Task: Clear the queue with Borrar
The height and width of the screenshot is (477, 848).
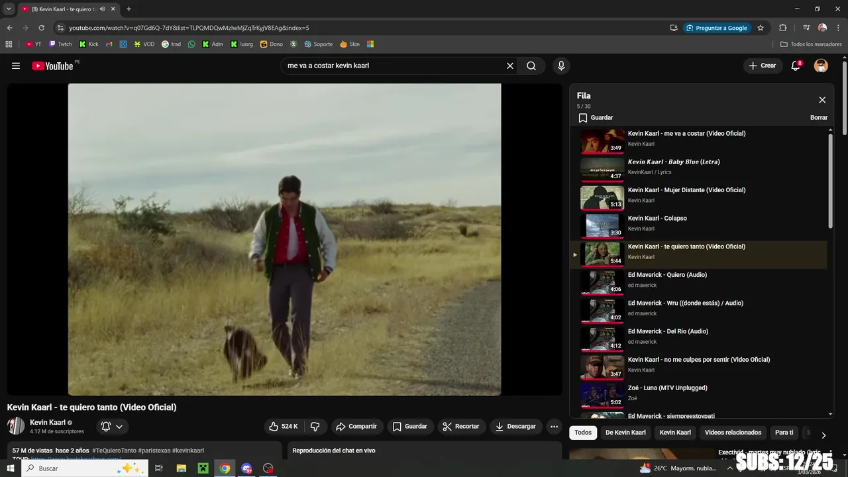Action: (819, 118)
